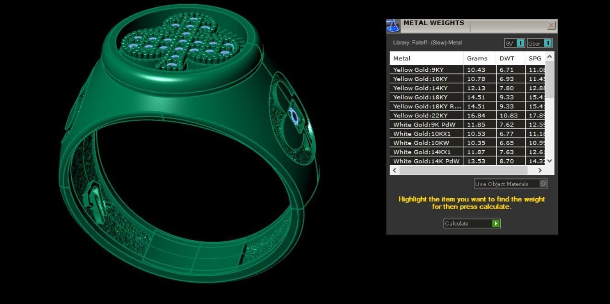Select the Yellow Gold:14KY row
Viewport: 610px width, 304px height.
[x=468, y=88]
